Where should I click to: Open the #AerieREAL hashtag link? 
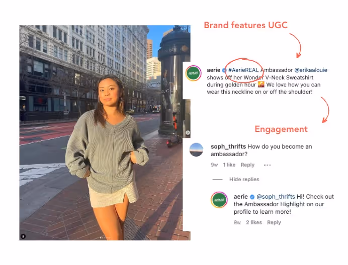[243, 70]
